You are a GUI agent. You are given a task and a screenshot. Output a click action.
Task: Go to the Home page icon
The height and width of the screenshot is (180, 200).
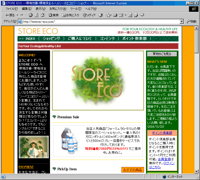[x=42, y=15]
